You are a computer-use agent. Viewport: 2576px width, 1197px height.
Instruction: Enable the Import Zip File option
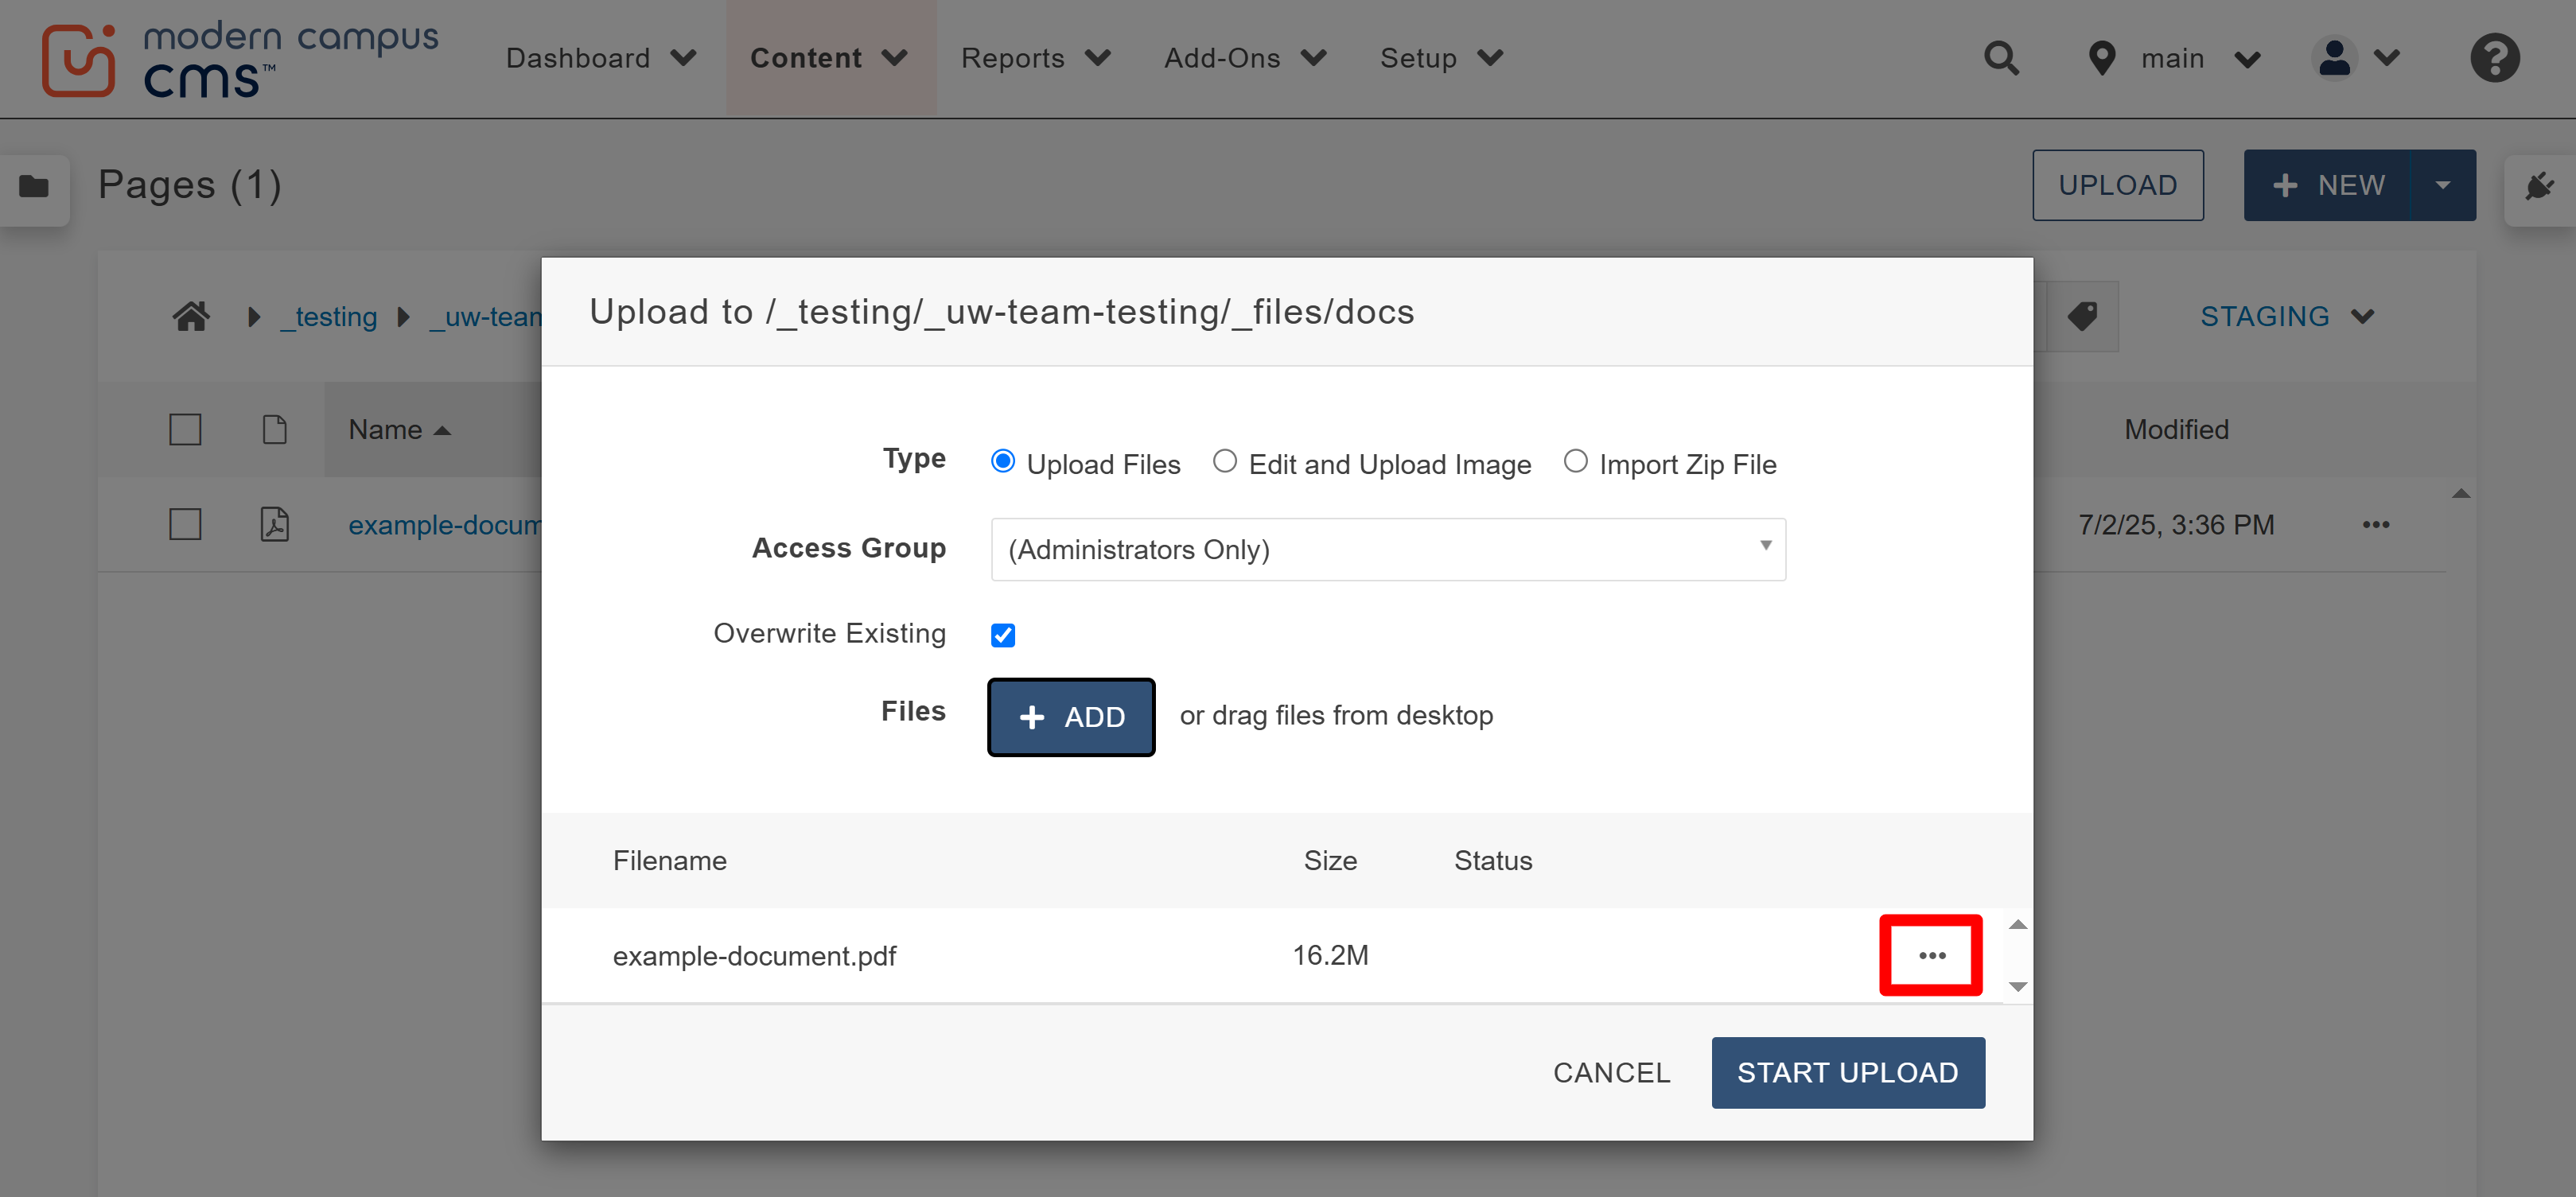1576,461
